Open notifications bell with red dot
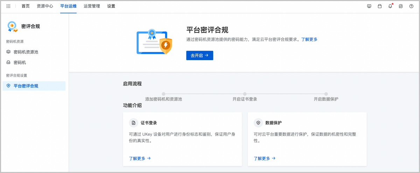Screen dimensions: 420x173 coord(390,6)
